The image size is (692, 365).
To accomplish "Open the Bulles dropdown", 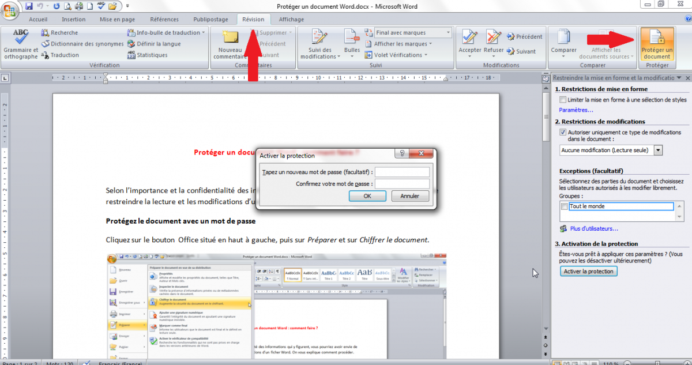I will (352, 44).
